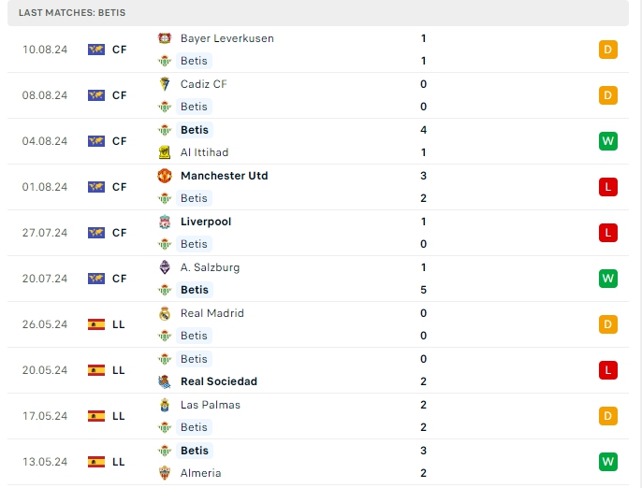Click the Spain flag on 26.05.24 row
642x488 pixels.
pos(95,324)
